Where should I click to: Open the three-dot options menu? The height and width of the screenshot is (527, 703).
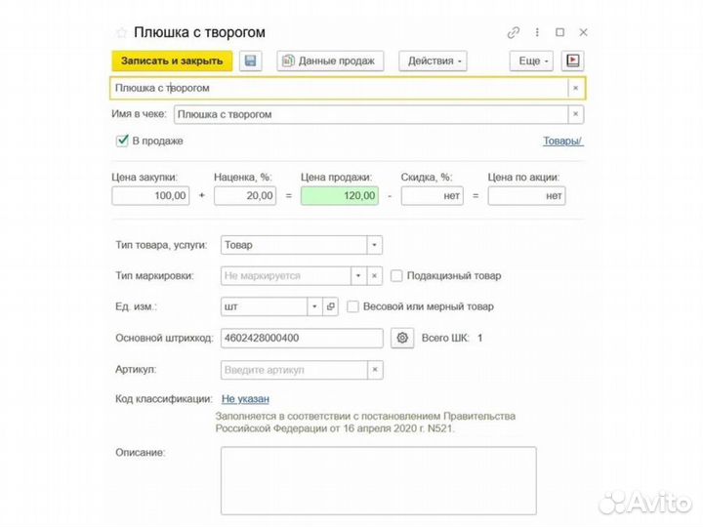pos(537,32)
